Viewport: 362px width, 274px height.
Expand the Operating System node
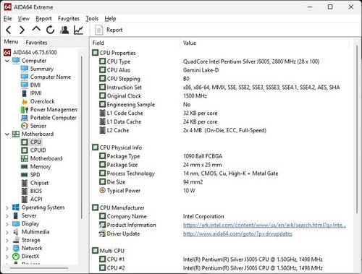(x=7, y=207)
